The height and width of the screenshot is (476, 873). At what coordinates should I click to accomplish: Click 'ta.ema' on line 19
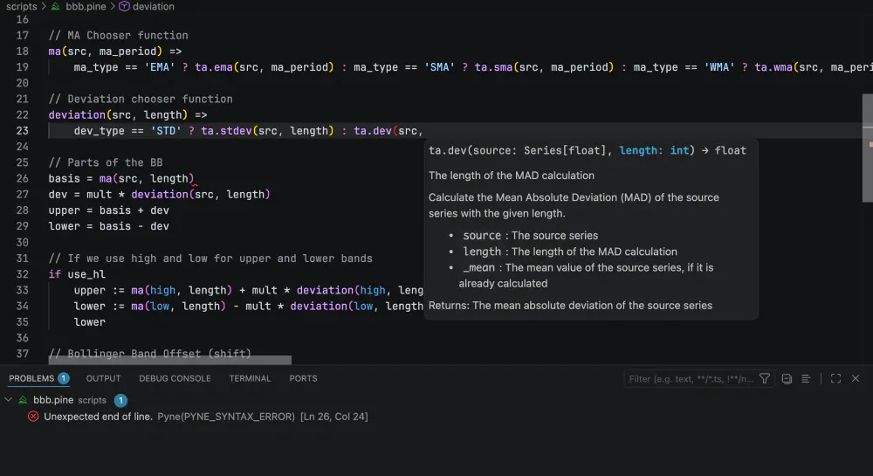tap(214, 67)
